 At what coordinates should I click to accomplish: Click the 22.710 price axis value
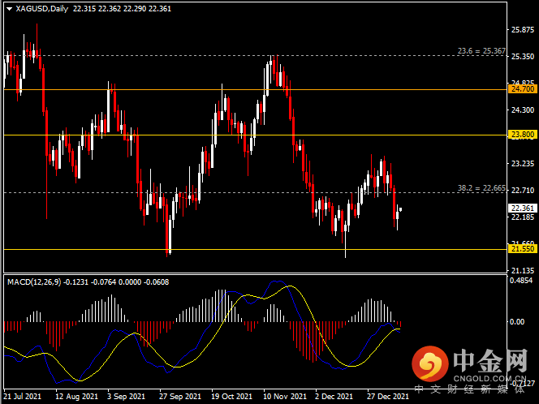tap(523, 191)
